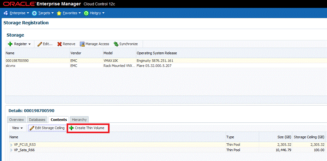This screenshot has height=161, width=327.
Task: Click the red X Remove icon
Action: [x=59, y=44]
